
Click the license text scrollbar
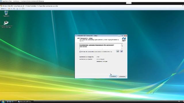point(122,46)
